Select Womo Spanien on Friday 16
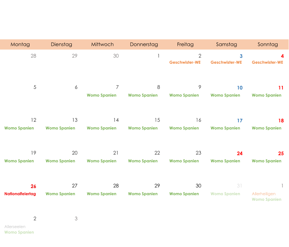 click(x=184, y=128)
